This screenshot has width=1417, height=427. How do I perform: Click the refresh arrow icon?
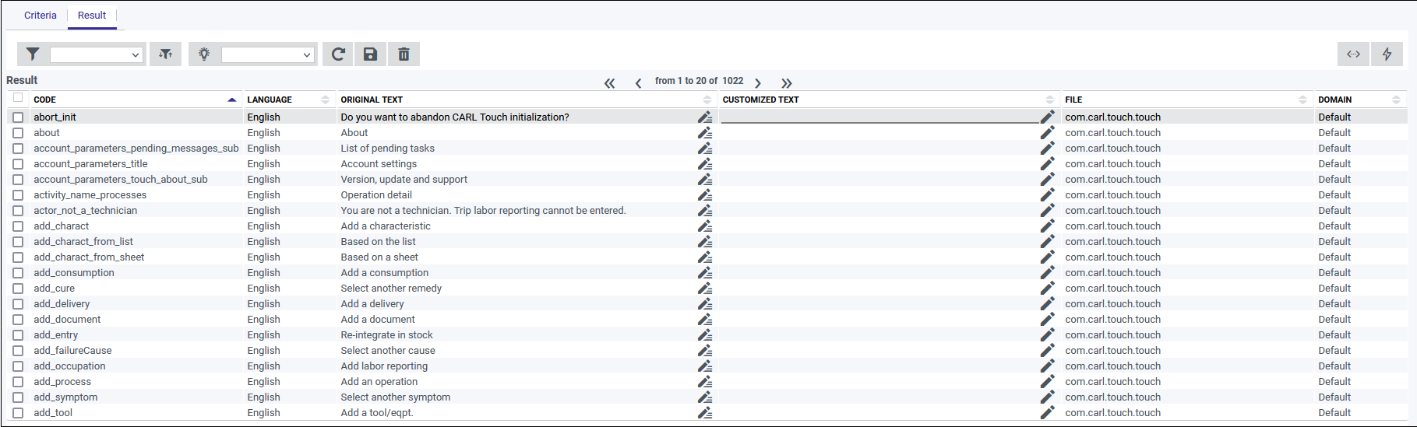(338, 54)
